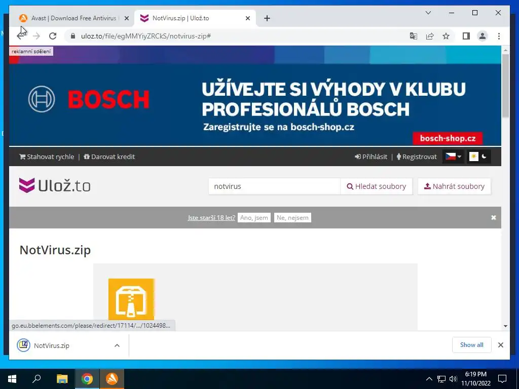Click Hledat soubory search button
Viewport: 519px width, 389px height.
[x=377, y=186]
